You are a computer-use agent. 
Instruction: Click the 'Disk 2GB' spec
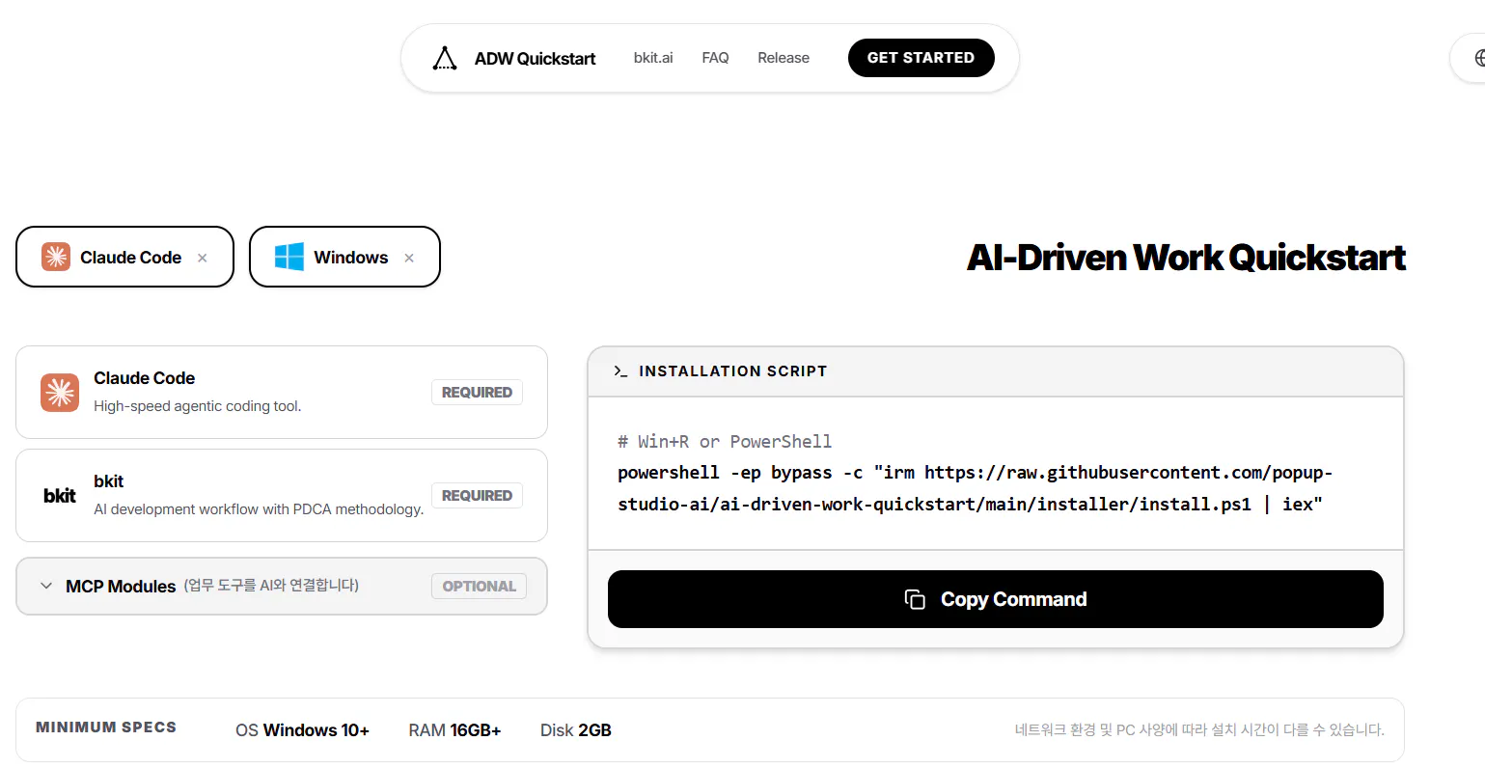point(576,730)
